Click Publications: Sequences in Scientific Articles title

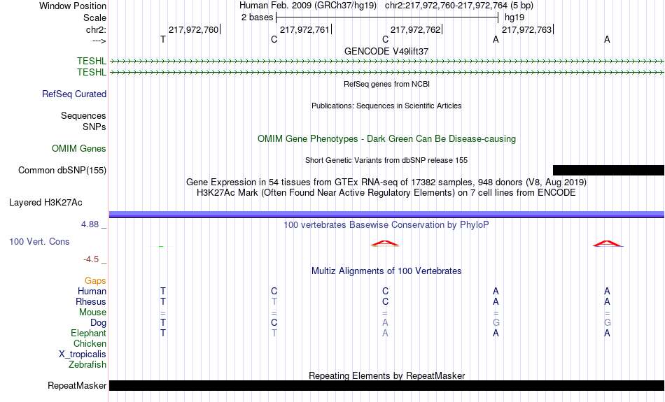coord(386,106)
